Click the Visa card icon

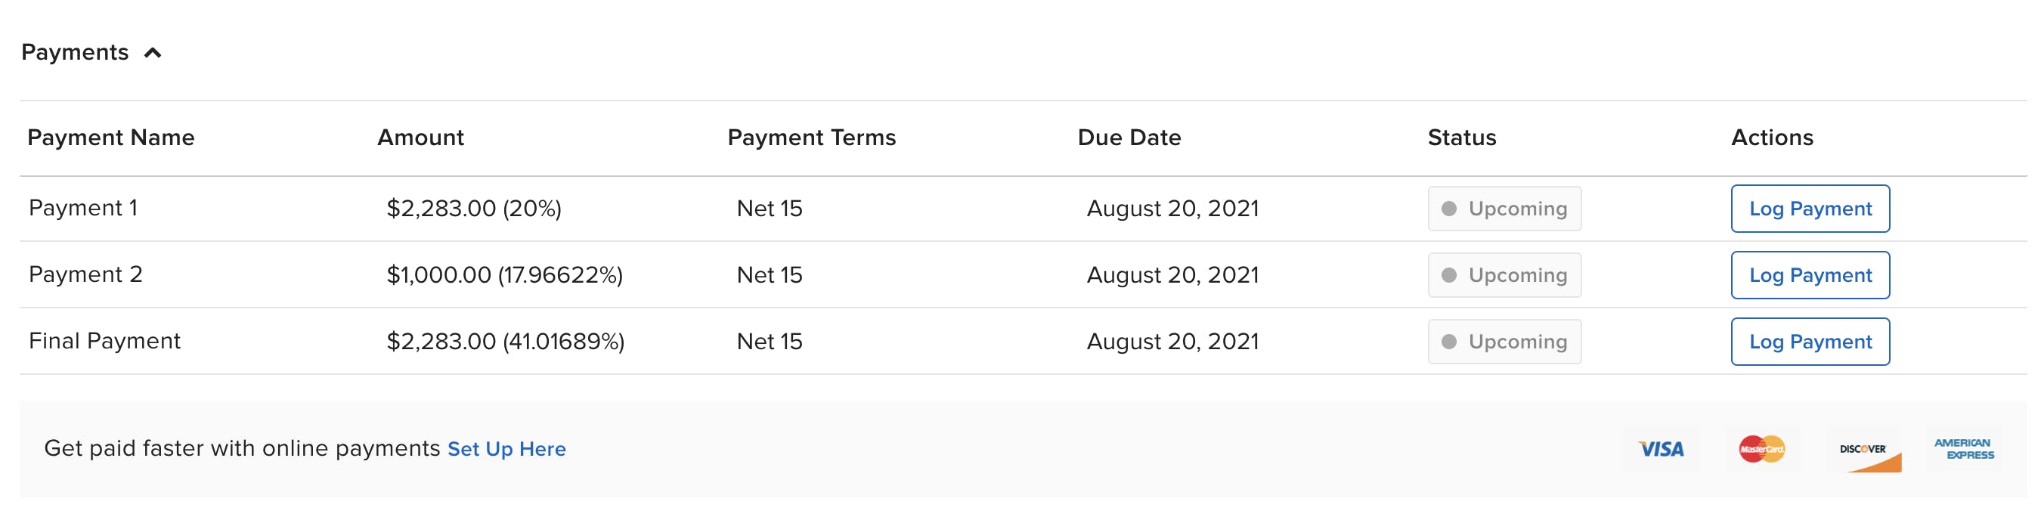coord(1661,450)
